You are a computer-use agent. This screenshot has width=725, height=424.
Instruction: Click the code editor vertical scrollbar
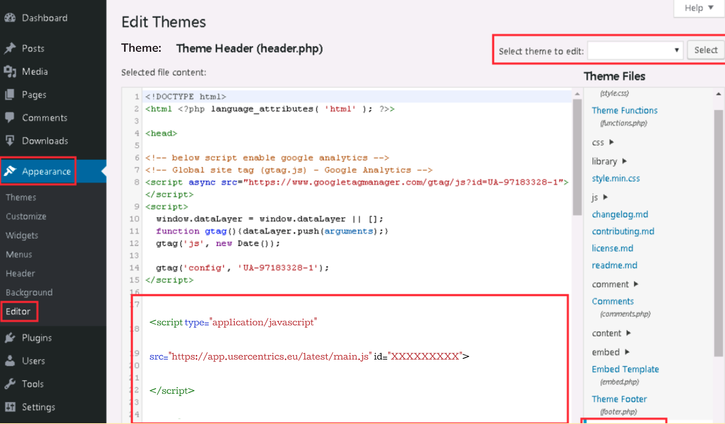(x=577, y=157)
